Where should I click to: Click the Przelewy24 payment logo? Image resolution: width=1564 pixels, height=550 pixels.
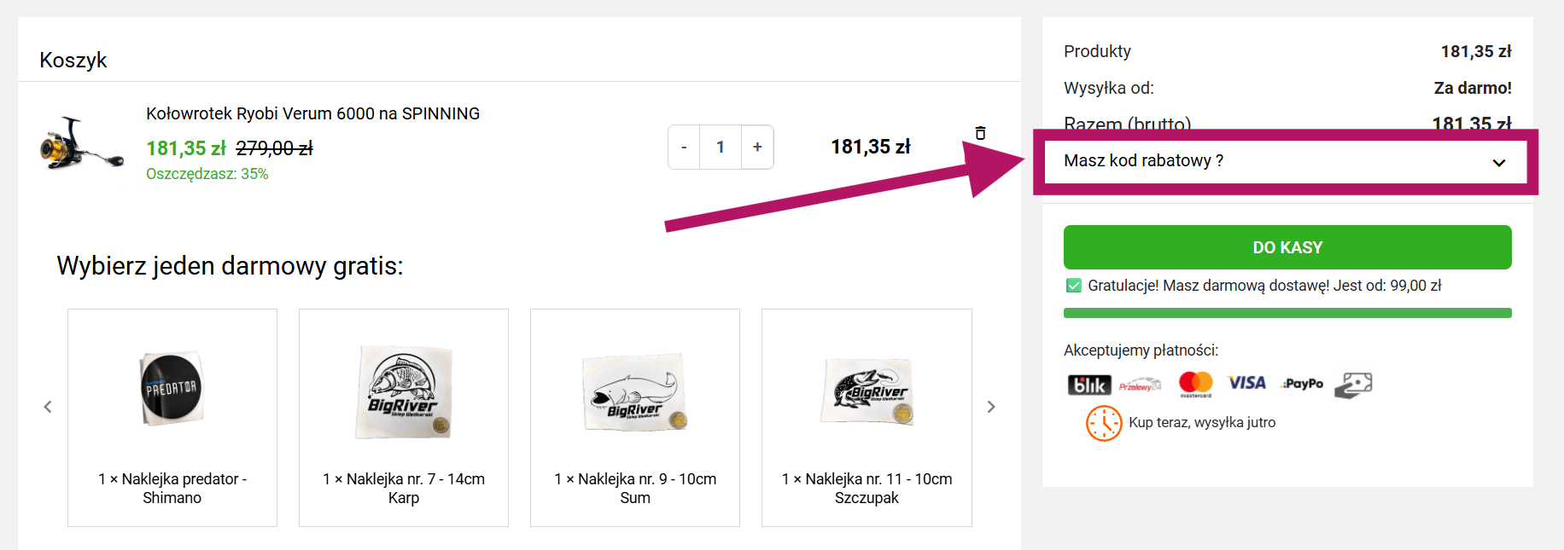pos(1140,385)
